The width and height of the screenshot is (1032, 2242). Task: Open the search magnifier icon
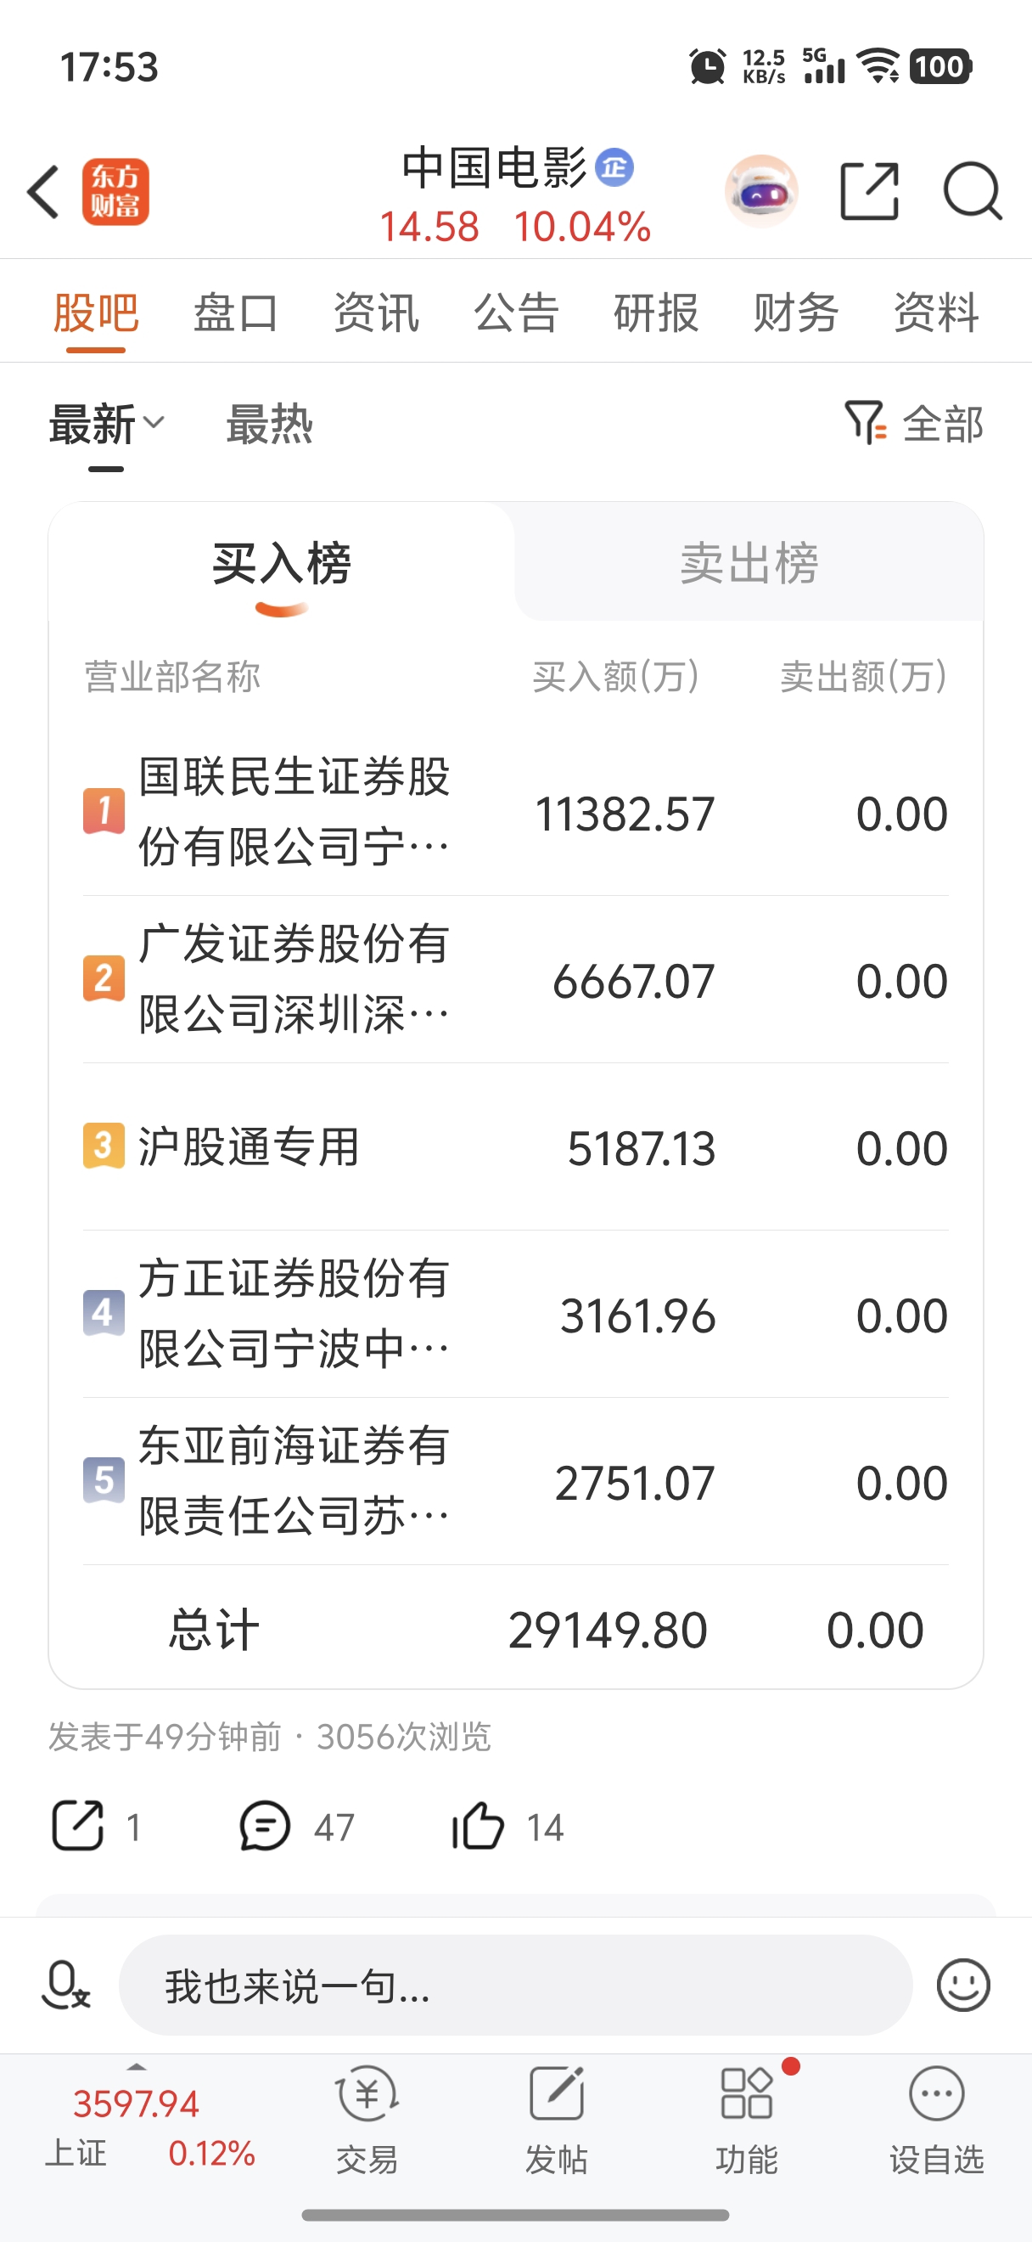point(973,190)
